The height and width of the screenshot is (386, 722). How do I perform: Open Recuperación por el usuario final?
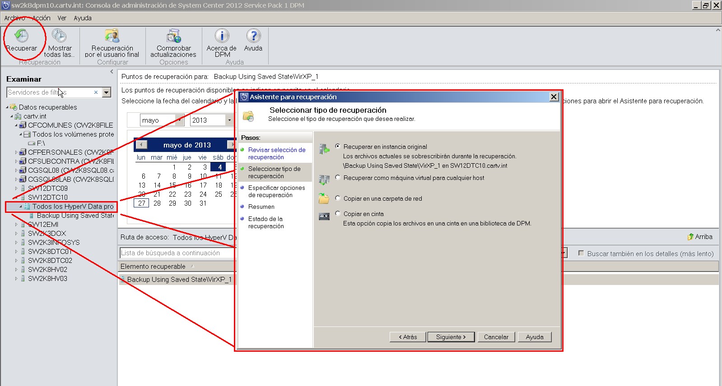pos(112,36)
